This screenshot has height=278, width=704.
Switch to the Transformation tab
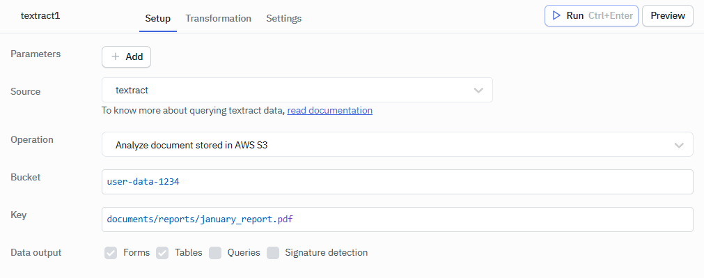(218, 18)
